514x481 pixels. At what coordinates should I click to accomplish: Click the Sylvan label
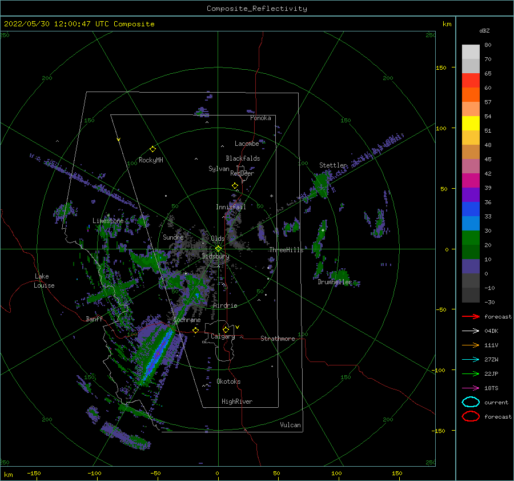click(219, 169)
